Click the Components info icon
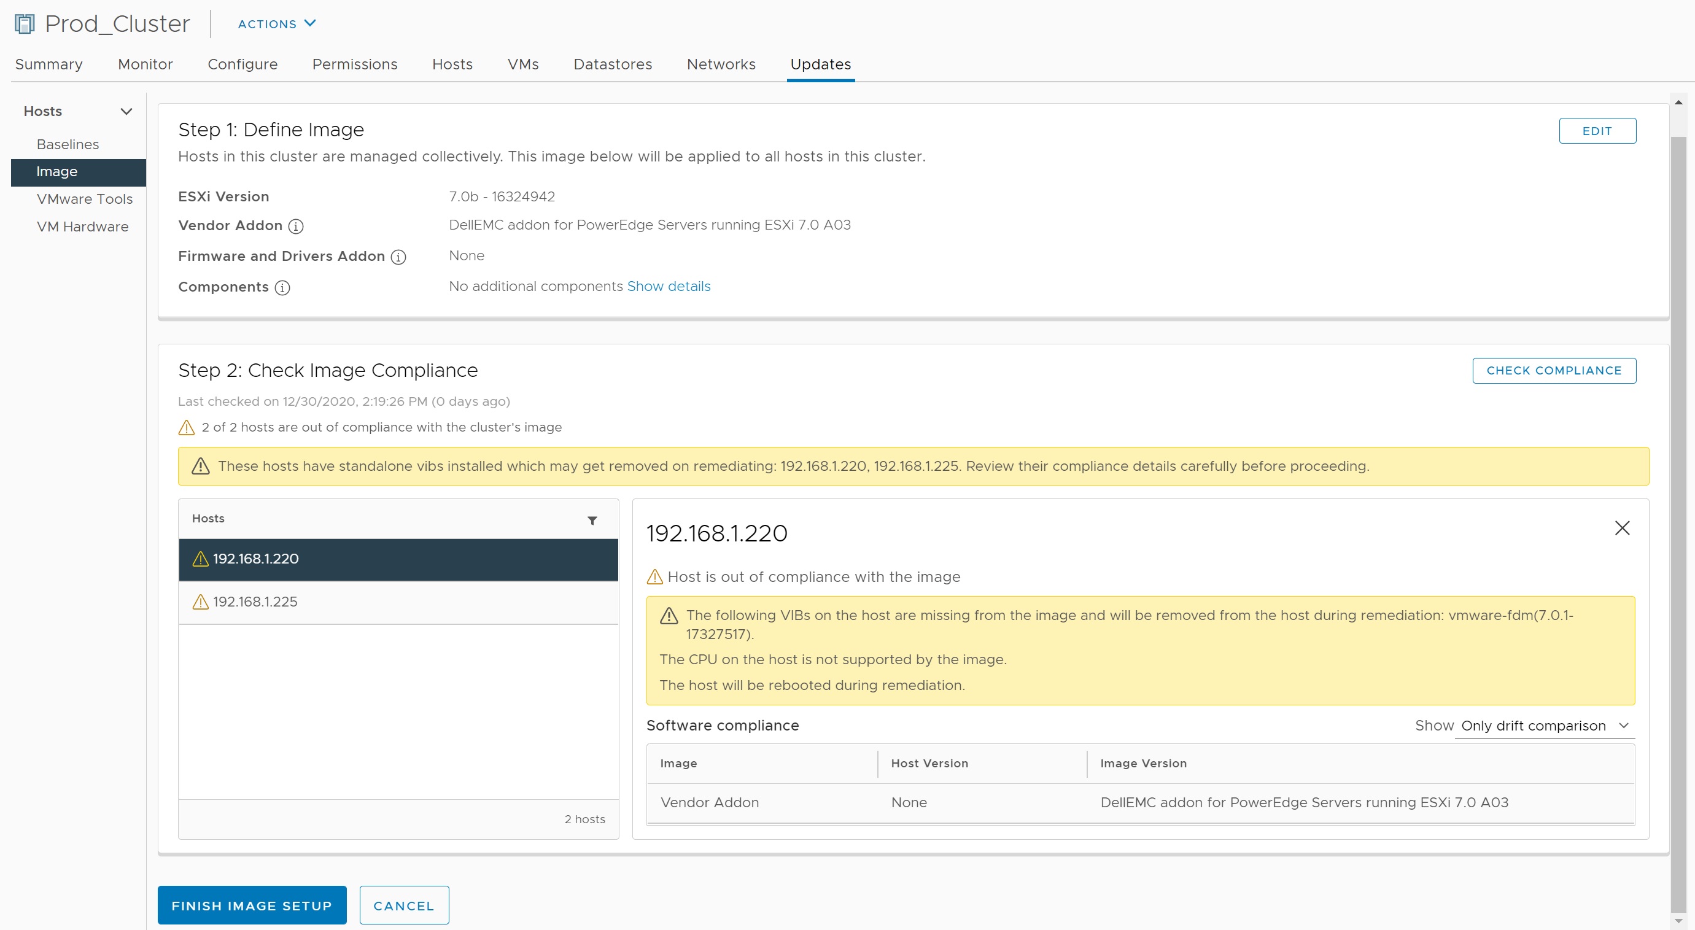The image size is (1695, 930). [282, 288]
